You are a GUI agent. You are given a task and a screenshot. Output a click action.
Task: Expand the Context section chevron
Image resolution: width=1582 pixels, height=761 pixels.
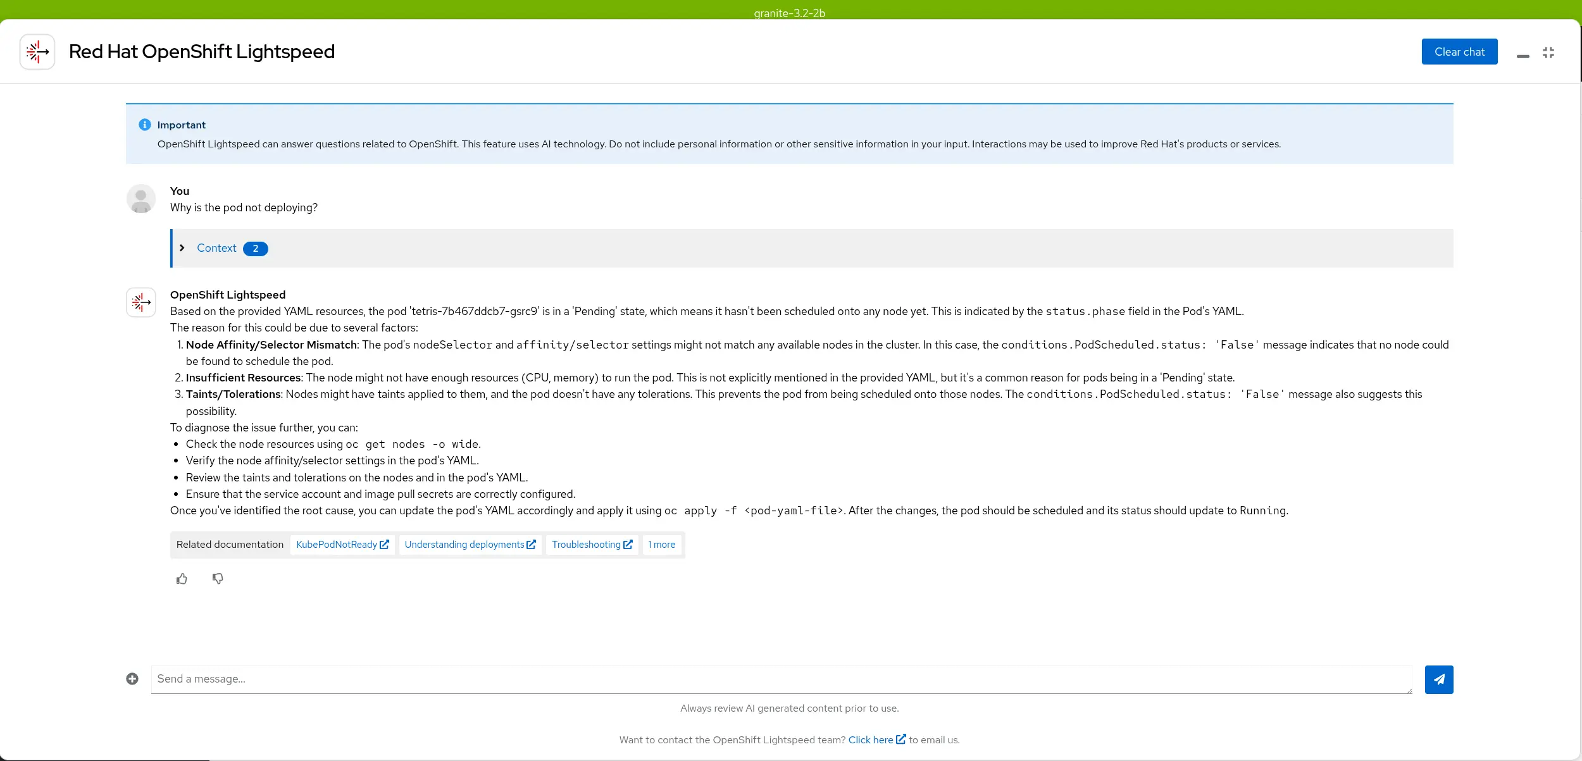[182, 248]
